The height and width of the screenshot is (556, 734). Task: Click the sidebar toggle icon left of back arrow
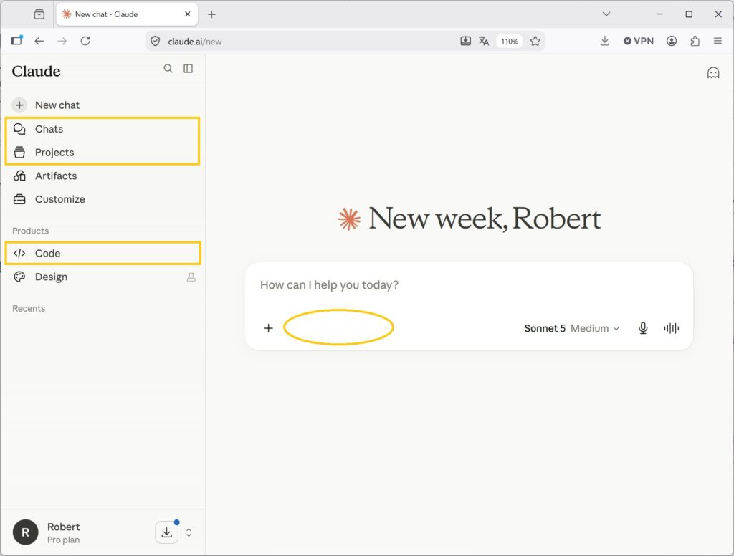point(17,40)
